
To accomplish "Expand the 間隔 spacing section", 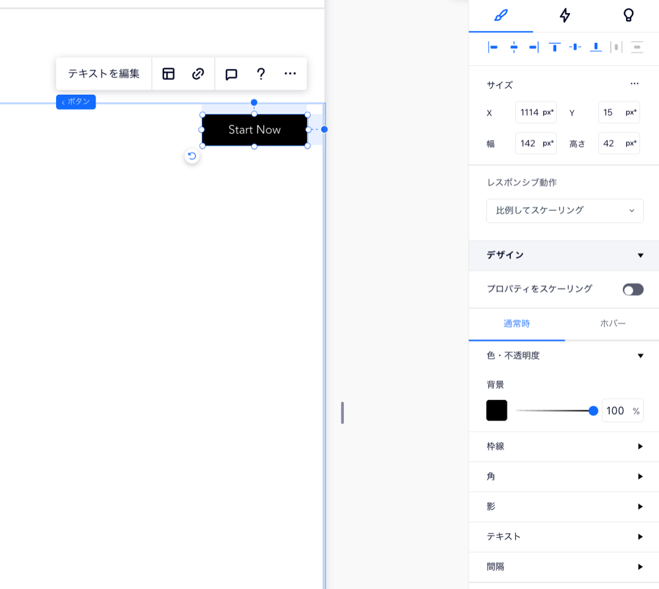I will 563,567.
